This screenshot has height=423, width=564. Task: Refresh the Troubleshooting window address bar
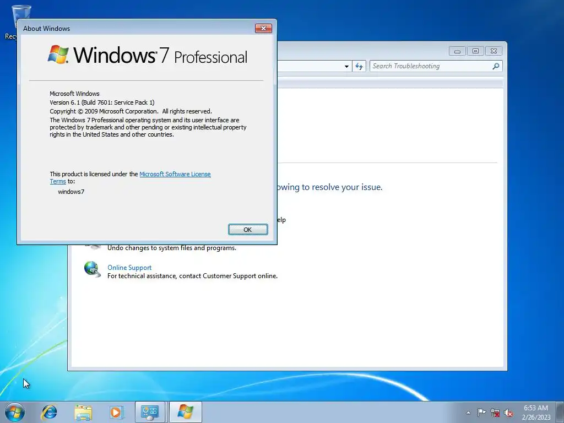coord(359,66)
